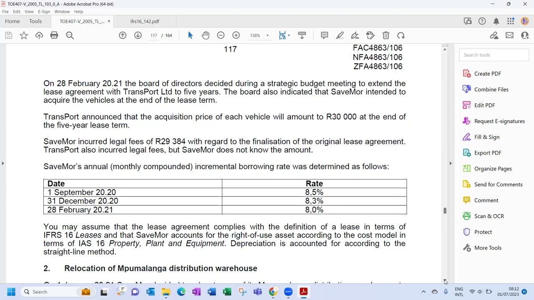Open the Window menu

pos(62,12)
